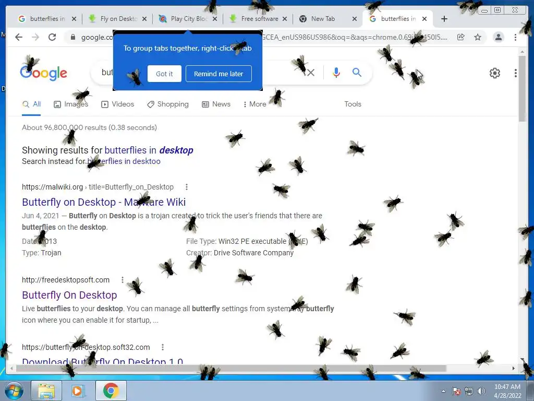This screenshot has width=534, height=401.
Task: Dismiss tip with Got it
Action: pos(164,74)
